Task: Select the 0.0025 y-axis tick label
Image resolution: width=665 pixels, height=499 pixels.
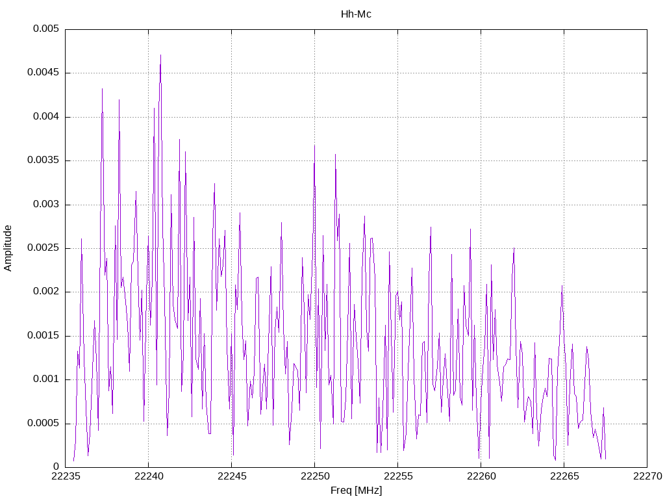Action: 43,248
